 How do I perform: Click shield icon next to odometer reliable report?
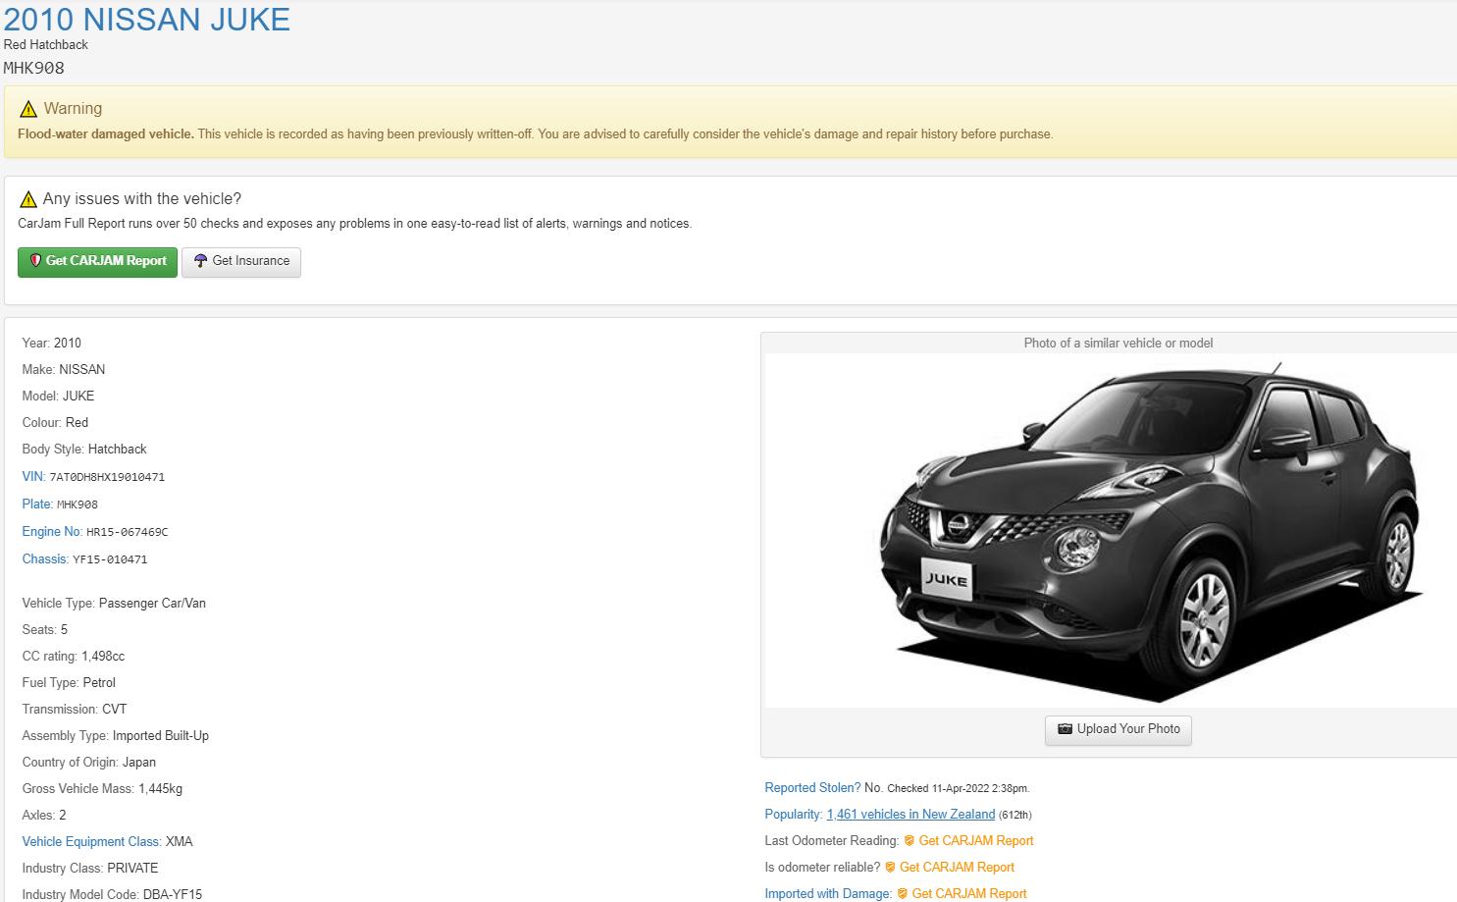point(890,868)
